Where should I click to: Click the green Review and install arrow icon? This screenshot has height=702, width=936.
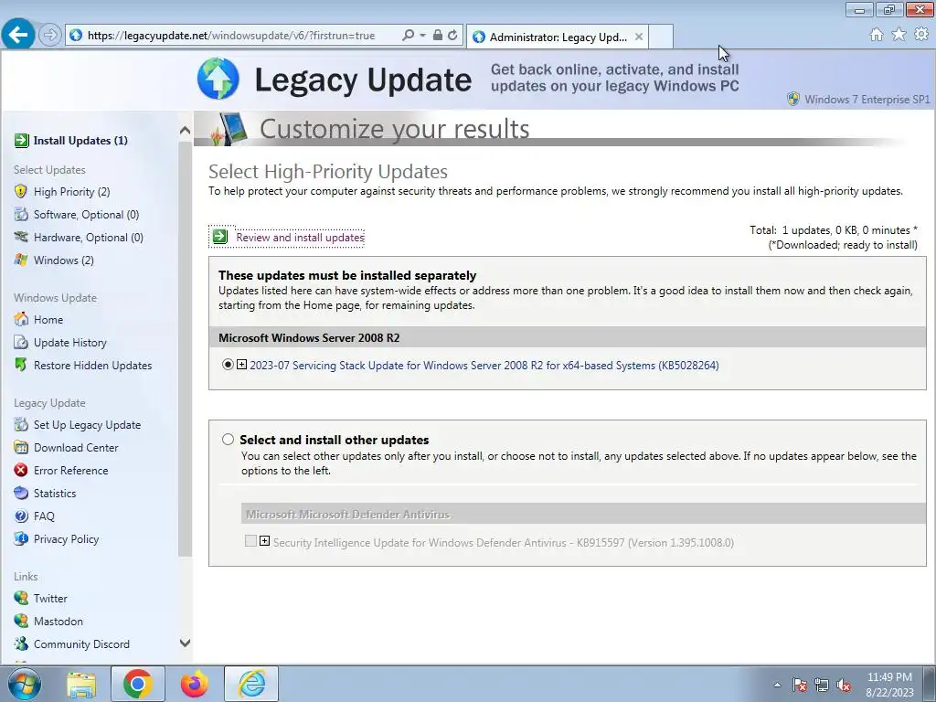pos(219,237)
